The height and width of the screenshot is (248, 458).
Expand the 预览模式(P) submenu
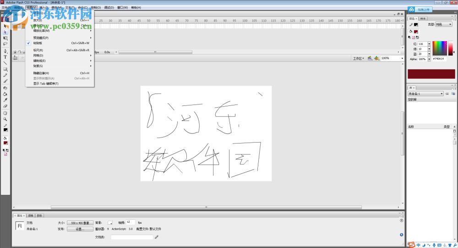point(60,38)
